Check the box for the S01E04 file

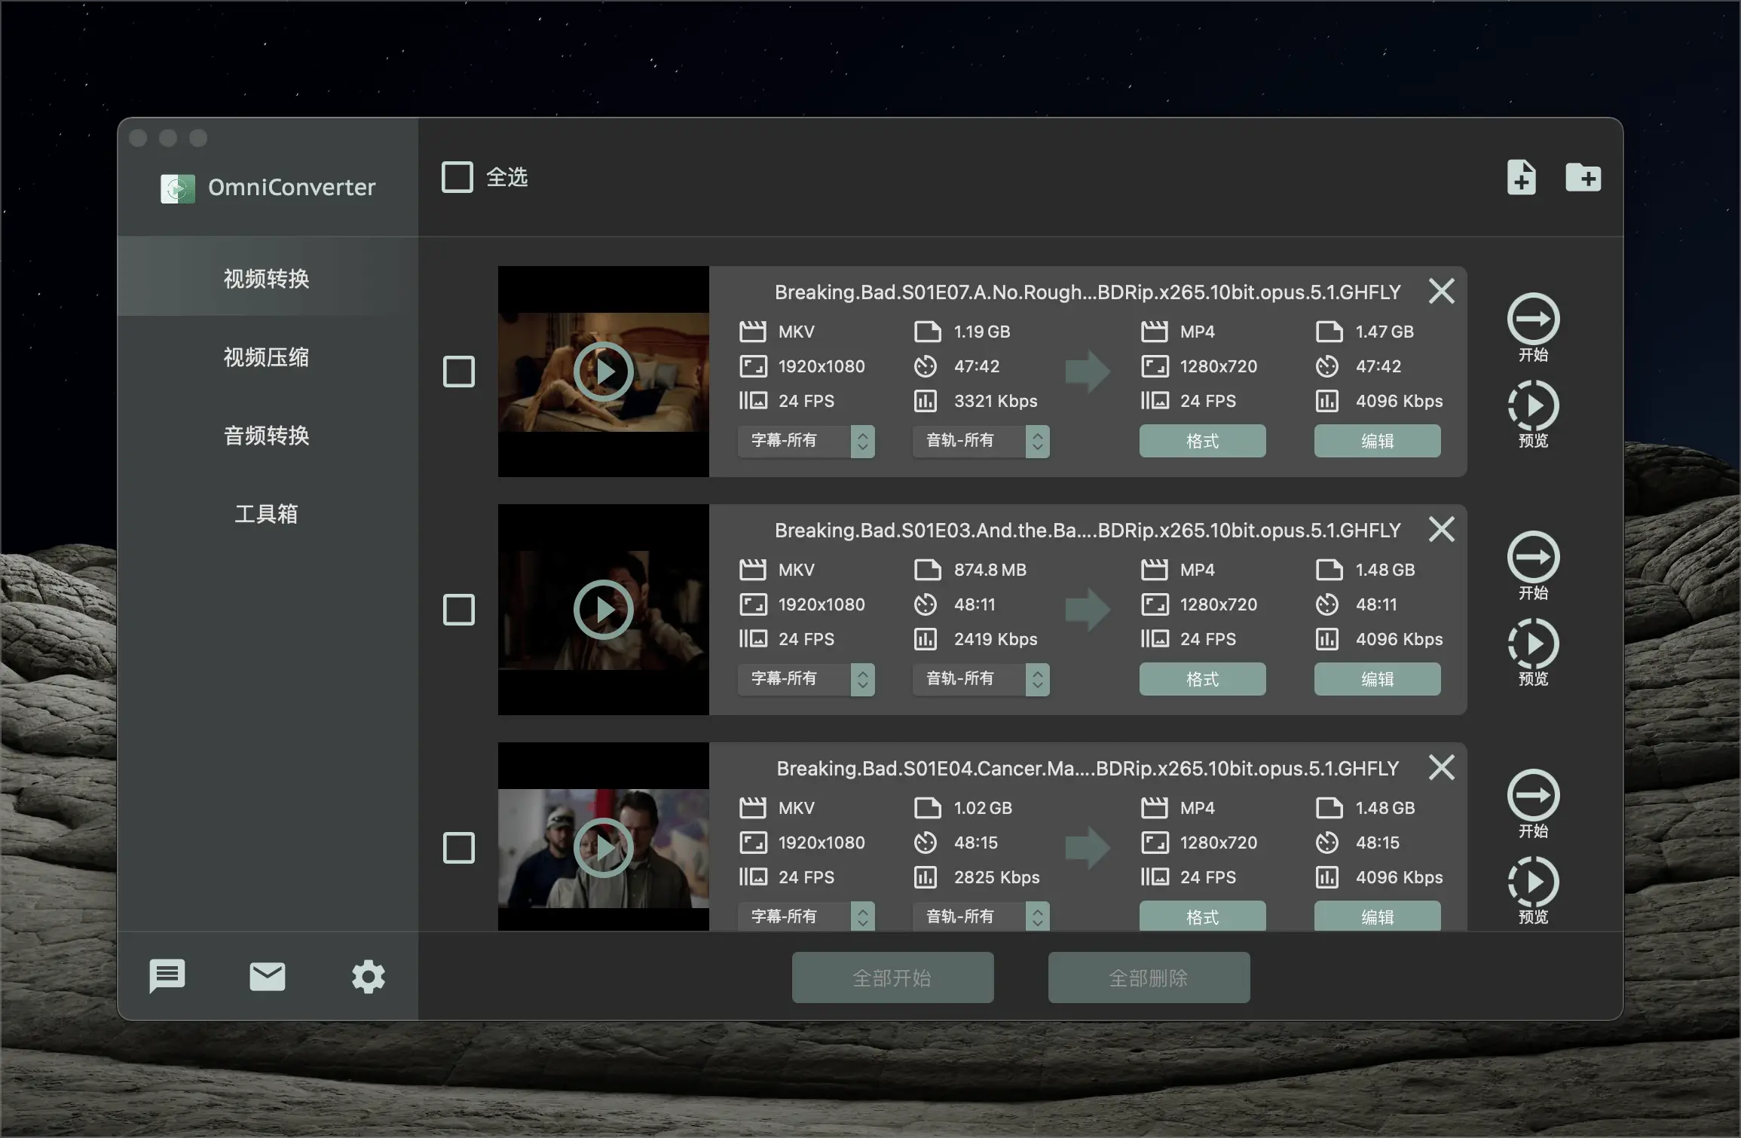458,848
